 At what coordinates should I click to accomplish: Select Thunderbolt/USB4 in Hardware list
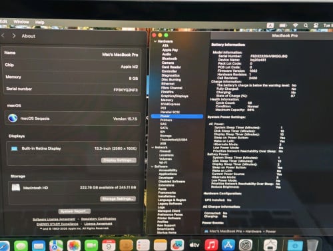[173, 140]
